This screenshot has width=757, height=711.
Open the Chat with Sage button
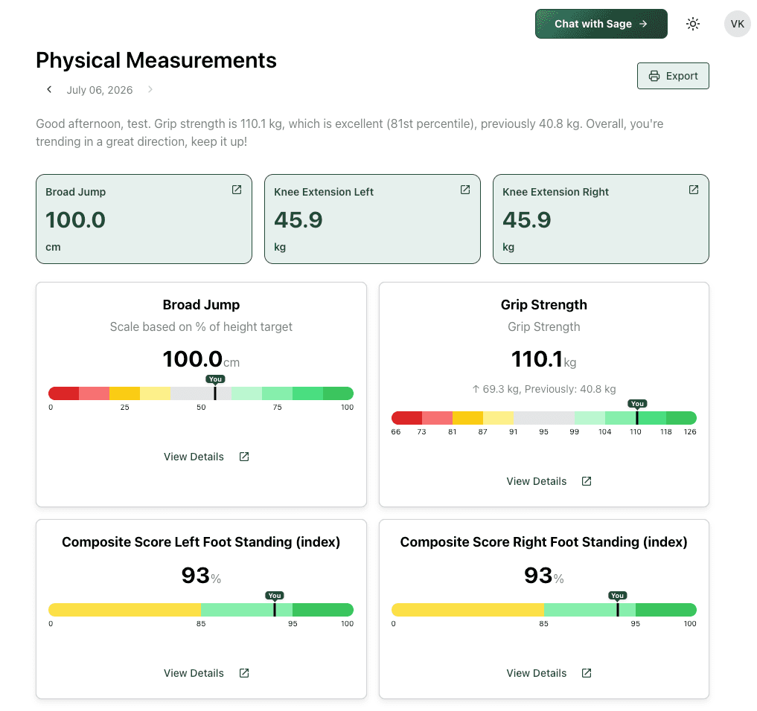point(601,24)
